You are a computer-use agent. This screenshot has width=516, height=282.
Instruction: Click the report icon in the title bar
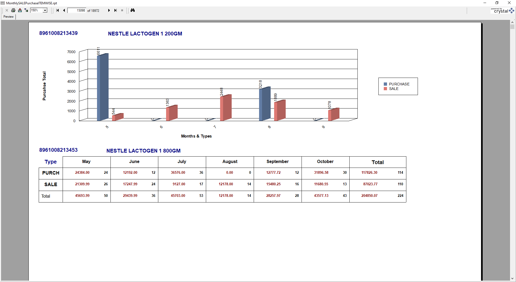click(3, 3)
